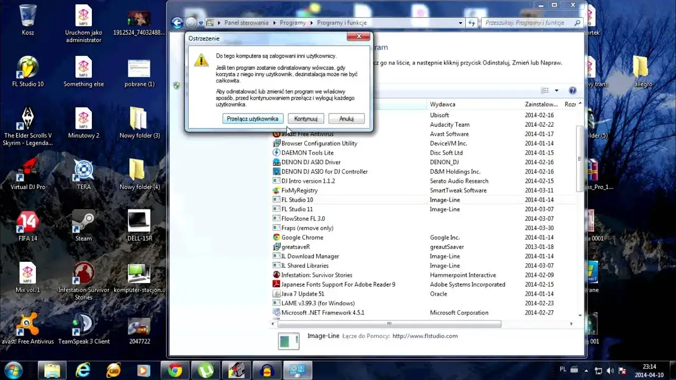Select FL Studio 11 in program list
This screenshot has height=380, width=676.
[297, 209]
